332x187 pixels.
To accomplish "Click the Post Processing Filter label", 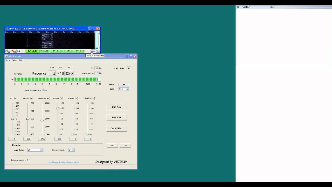I will pyautogui.click(x=36, y=90).
